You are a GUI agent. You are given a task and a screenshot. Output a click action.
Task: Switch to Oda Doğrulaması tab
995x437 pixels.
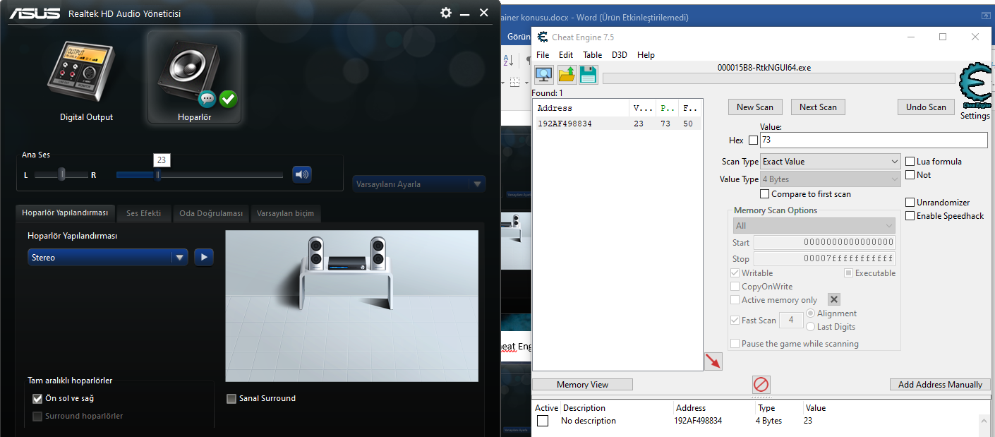(x=211, y=213)
